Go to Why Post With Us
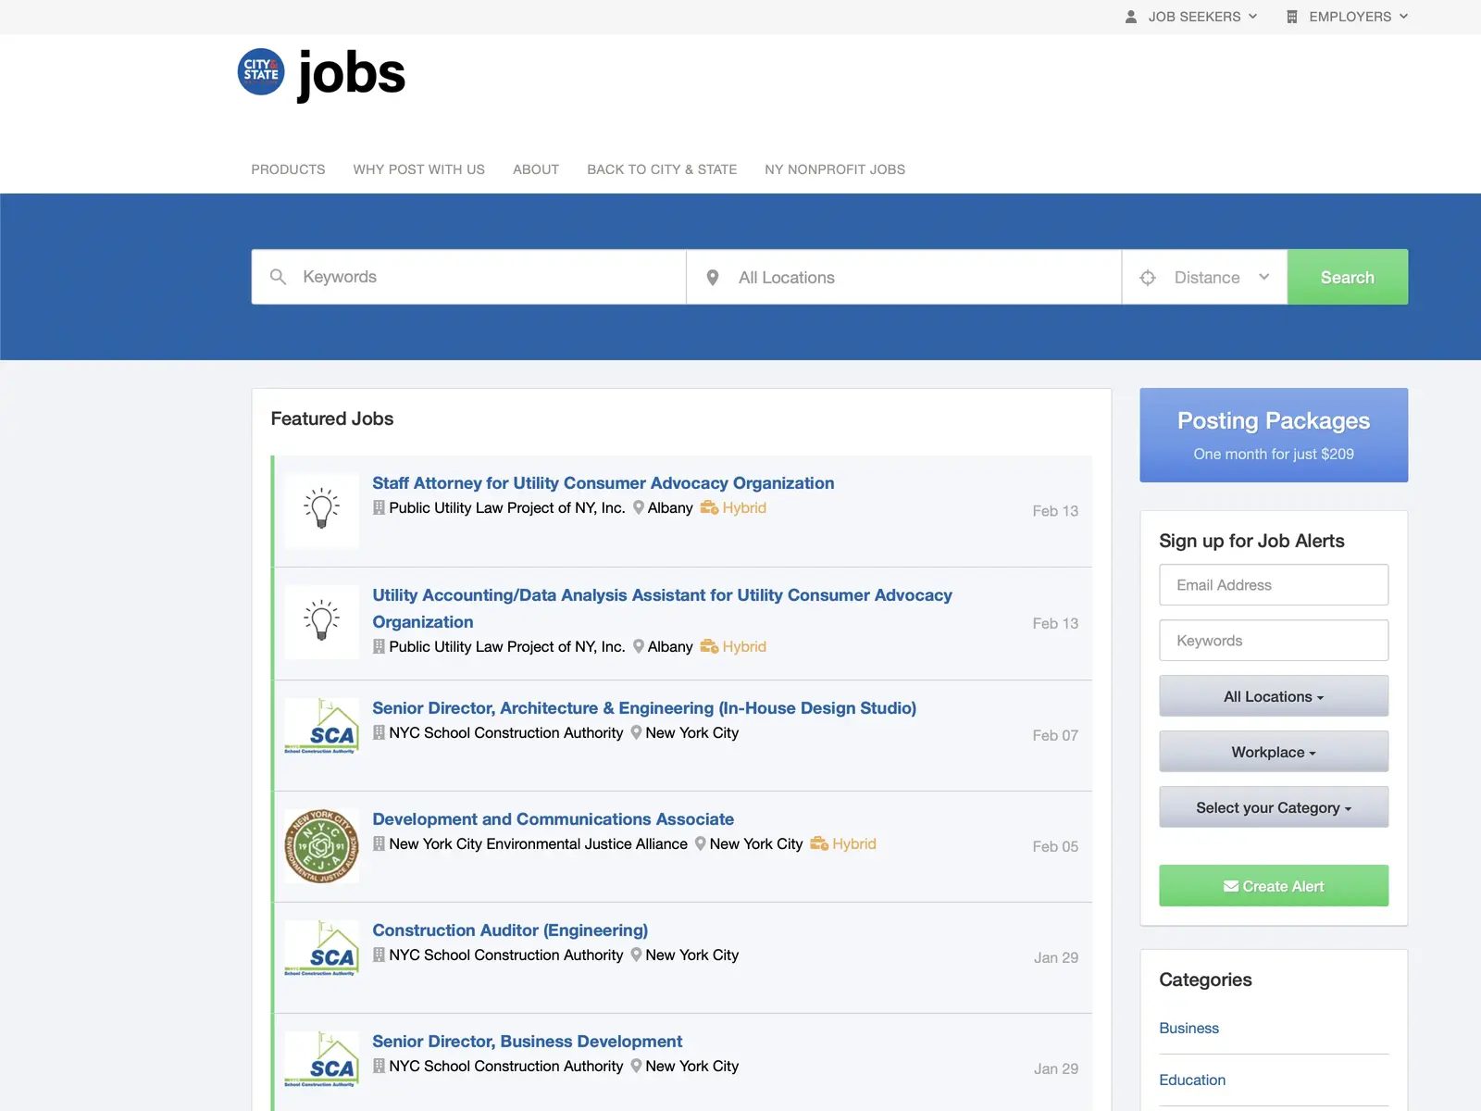Screen dimensions: 1481x1111 pyautogui.click(x=418, y=169)
